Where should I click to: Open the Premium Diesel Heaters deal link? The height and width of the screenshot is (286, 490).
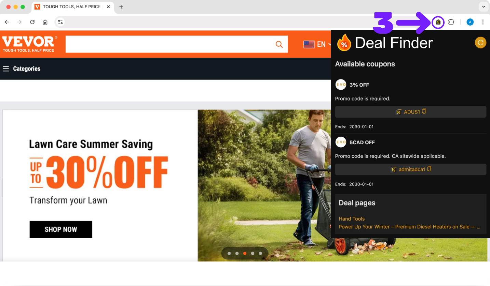[410, 227]
